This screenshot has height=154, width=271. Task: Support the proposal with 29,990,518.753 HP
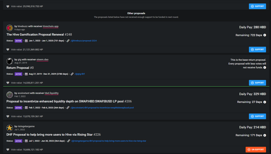click(x=257, y=6)
